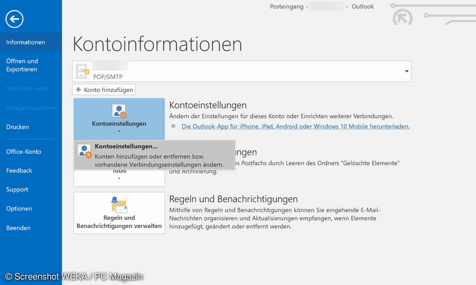Click the green plus icon on Konto hinzufügen
Viewport: 476px width, 285px height.
pos(79,90)
